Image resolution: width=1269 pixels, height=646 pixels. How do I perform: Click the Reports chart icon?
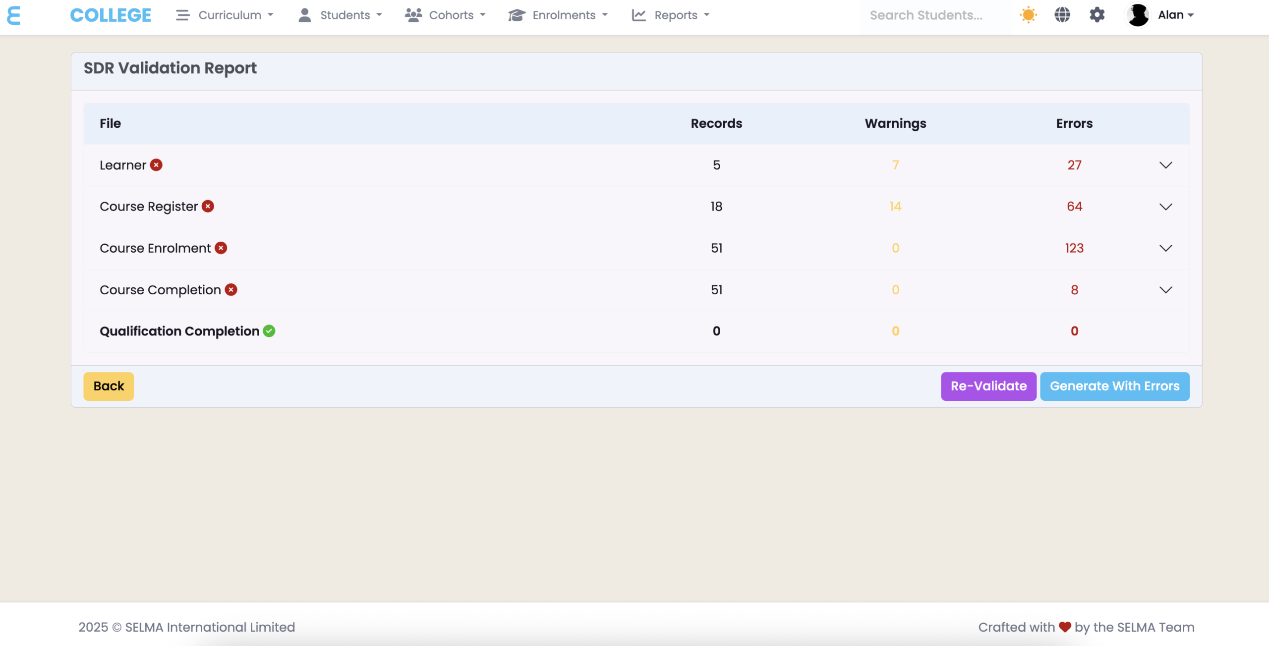point(639,15)
